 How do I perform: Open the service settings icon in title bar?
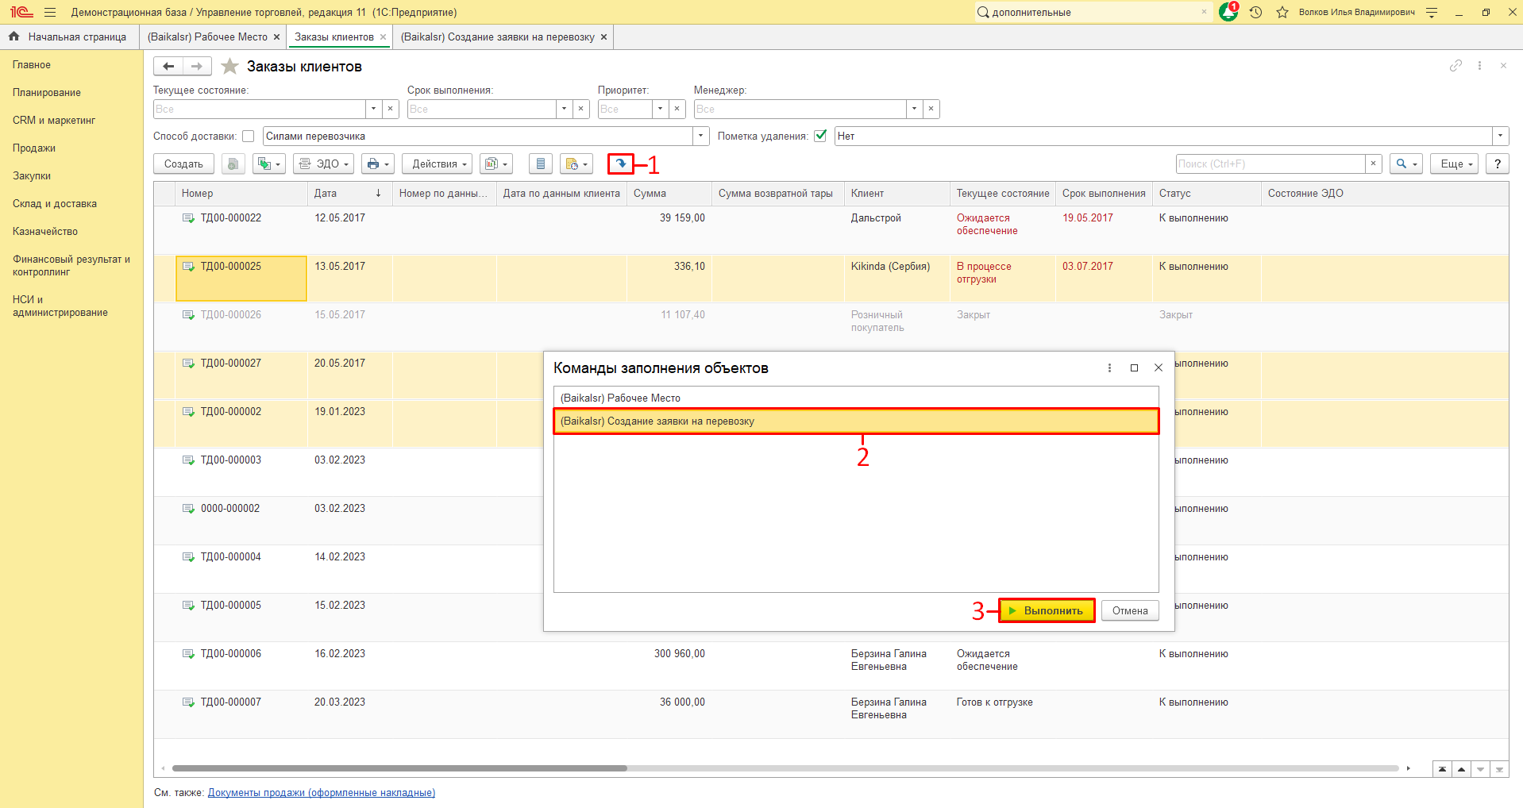[1432, 12]
